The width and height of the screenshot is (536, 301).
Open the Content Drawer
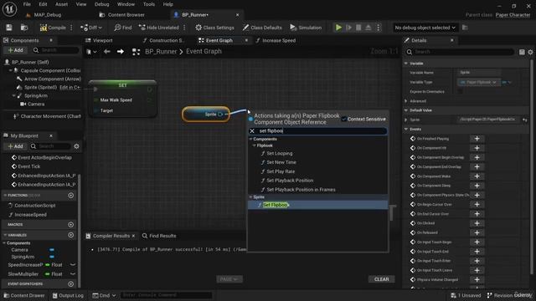pyautogui.click(x=24, y=295)
